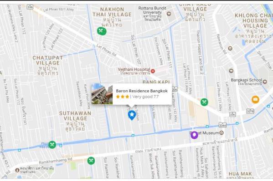Open restaurant marker near Nakhon Thai Village
The width and height of the screenshot is (273, 181).
point(102,31)
